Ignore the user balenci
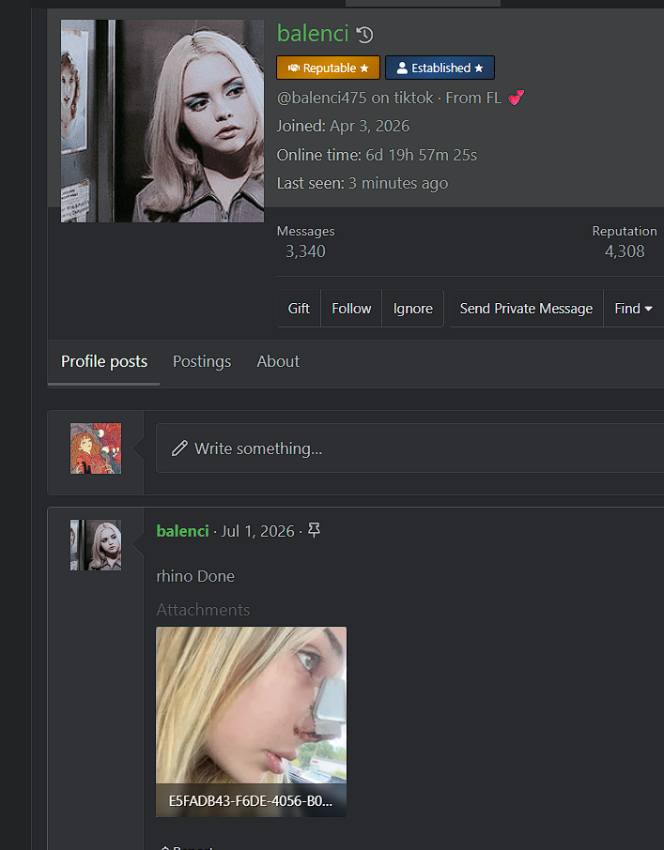Image resolution: width=664 pixels, height=850 pixels. click(413, 309)
